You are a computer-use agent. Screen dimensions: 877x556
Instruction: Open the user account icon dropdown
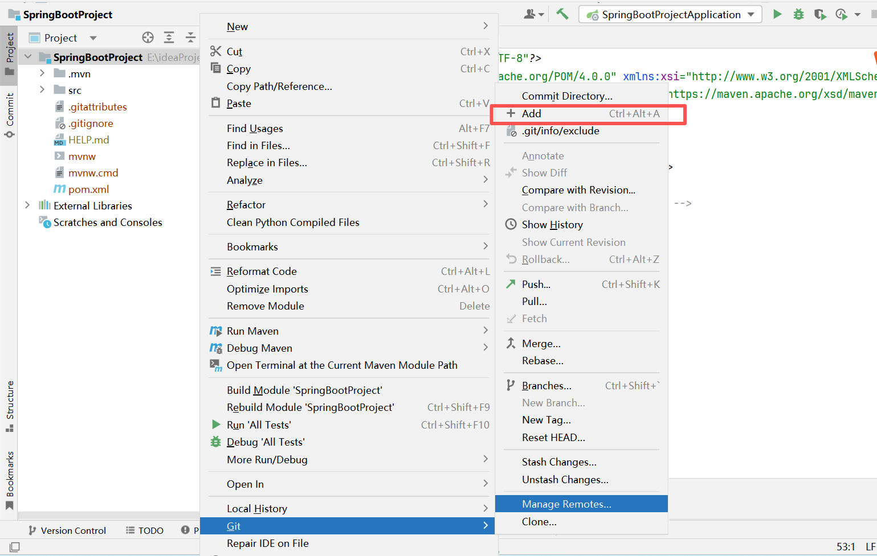(x=534, y=14)
